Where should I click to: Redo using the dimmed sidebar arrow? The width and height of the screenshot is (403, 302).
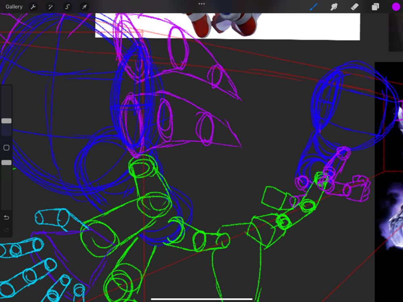[6, 230]
